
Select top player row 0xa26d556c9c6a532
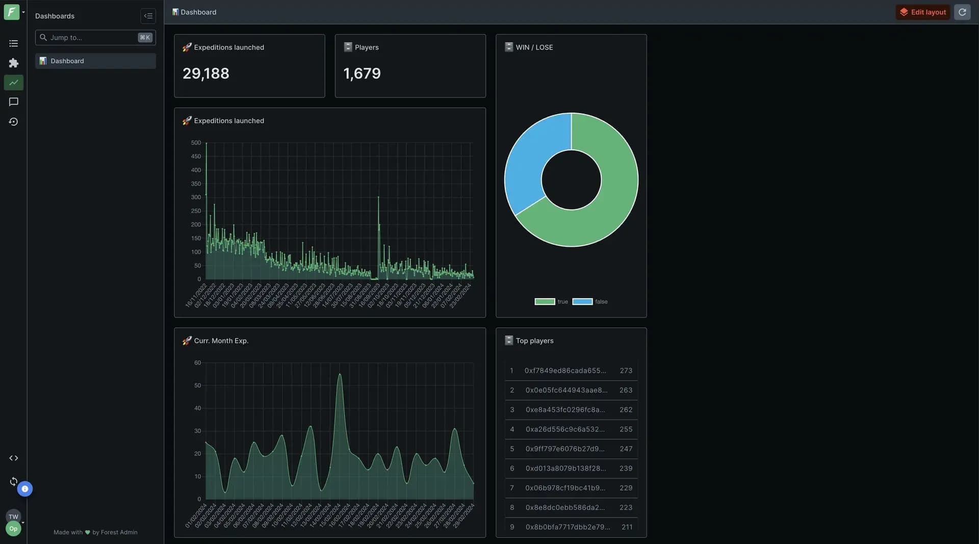(x=571, y=429)
